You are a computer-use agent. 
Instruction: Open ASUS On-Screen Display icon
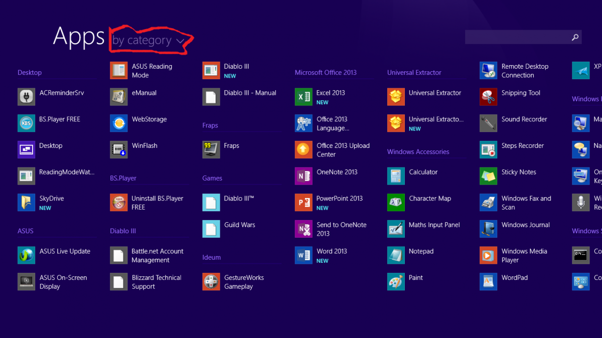26,282
